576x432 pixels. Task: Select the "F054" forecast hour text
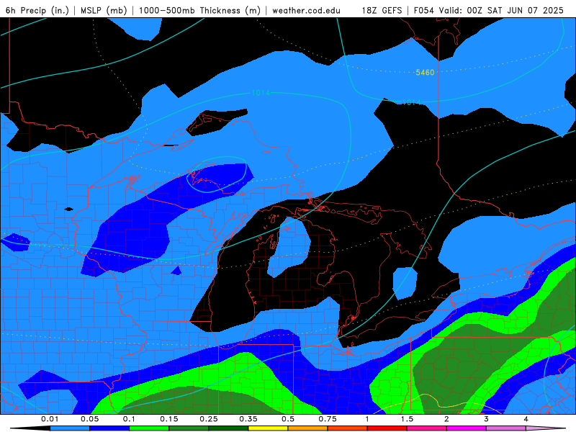[424, 10]
